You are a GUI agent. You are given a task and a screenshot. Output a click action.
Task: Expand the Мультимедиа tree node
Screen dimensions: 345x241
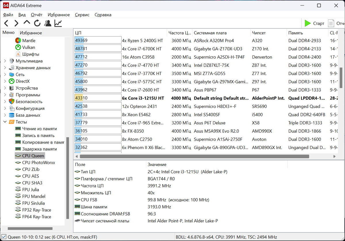(5, 61)
